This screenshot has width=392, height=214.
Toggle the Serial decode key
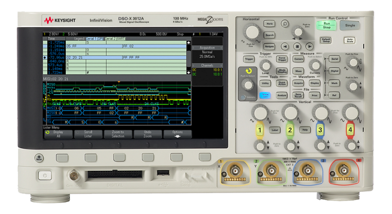click(334, 59)
